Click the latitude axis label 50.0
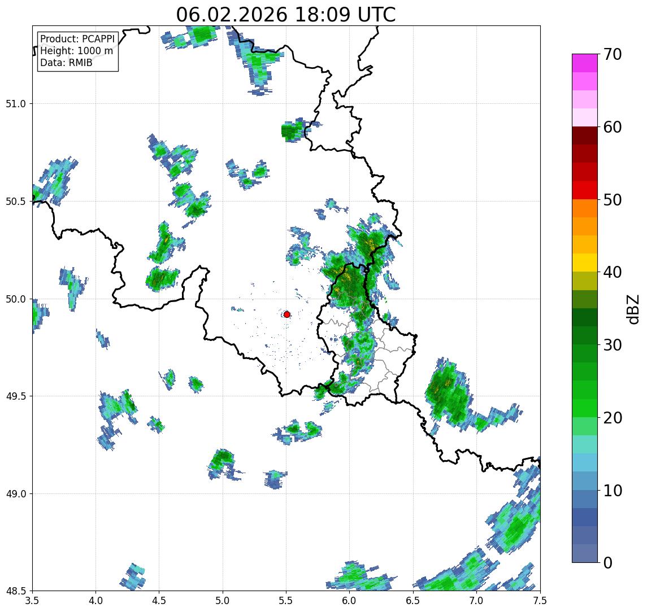Screen dimensions: 647x612 [x=16, y=299]
